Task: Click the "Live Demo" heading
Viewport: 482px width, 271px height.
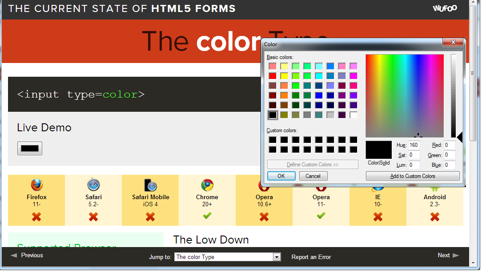Action: click(44, 128)
